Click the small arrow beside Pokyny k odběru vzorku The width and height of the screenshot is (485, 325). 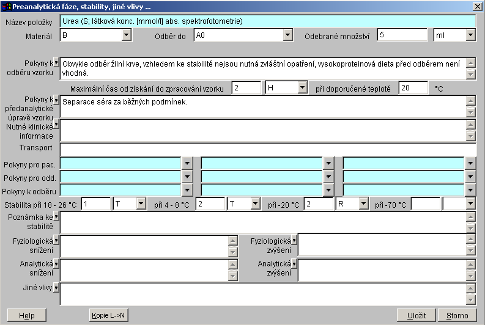point(56,62)
